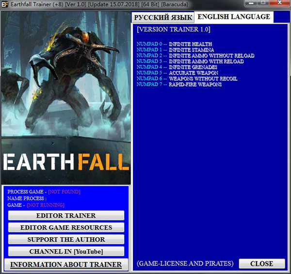The height and width of the screenshot is (274, 291).
Task: Open EDITOR GAME RESOURCES
Action: tap(66, 227)
